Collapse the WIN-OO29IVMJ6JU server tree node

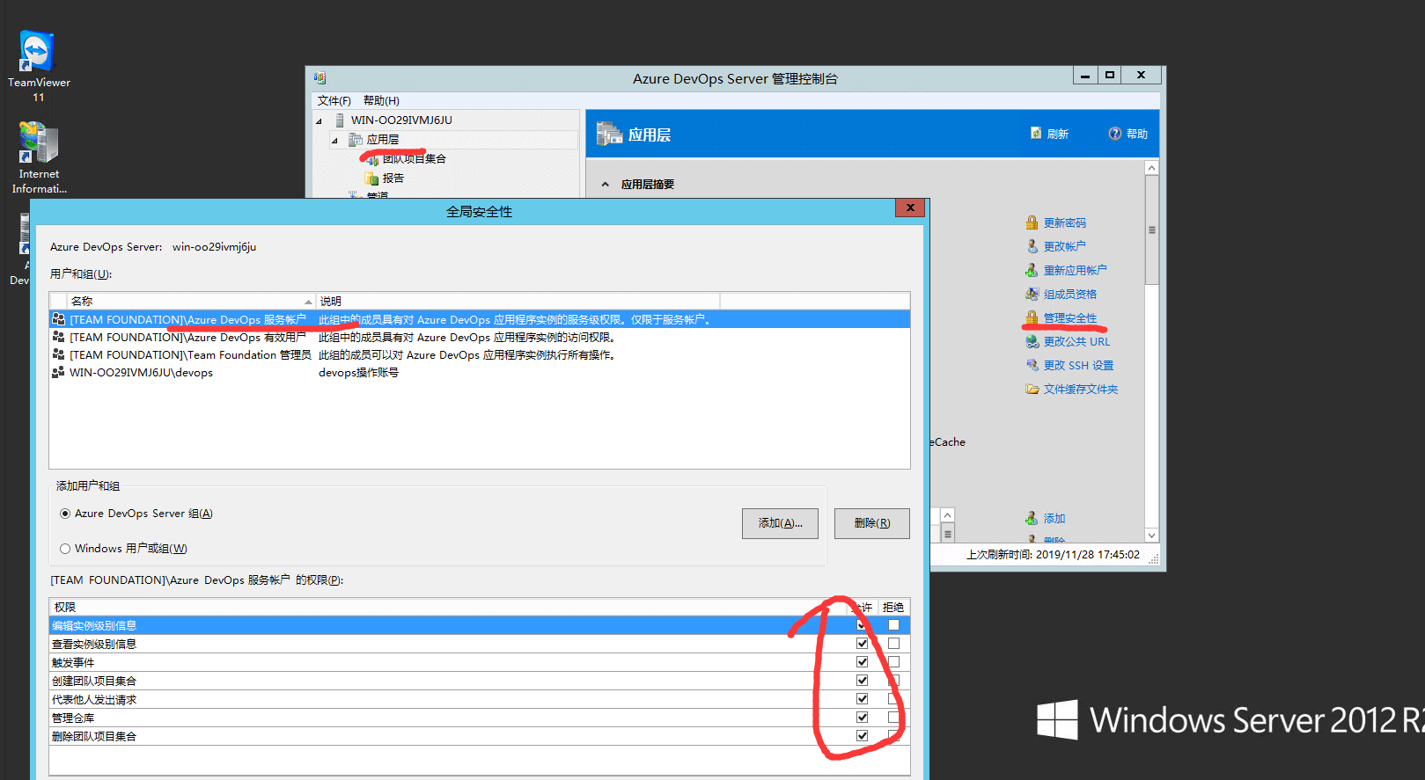pos(320,120)
